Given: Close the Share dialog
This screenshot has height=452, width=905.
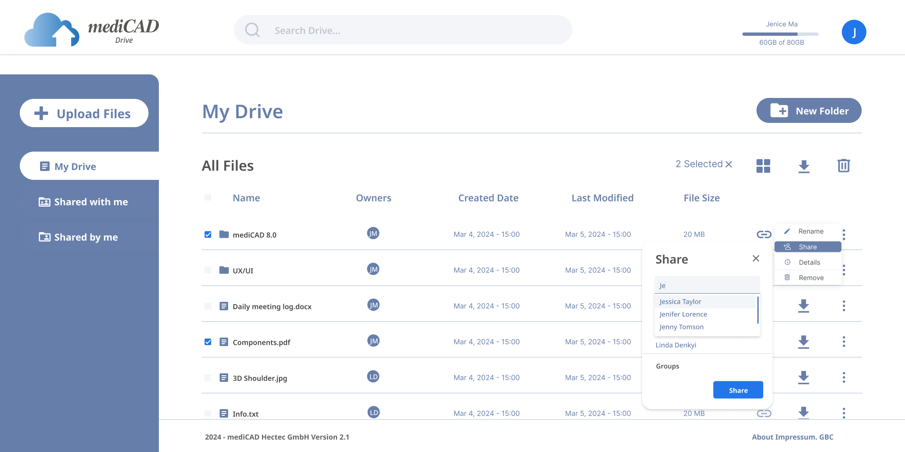Looking at the screenshot, I should coord(756,258).
